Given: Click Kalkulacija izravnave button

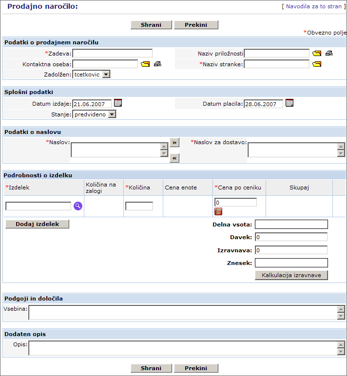Looking at the screenshot, I should tap(291, 275).
